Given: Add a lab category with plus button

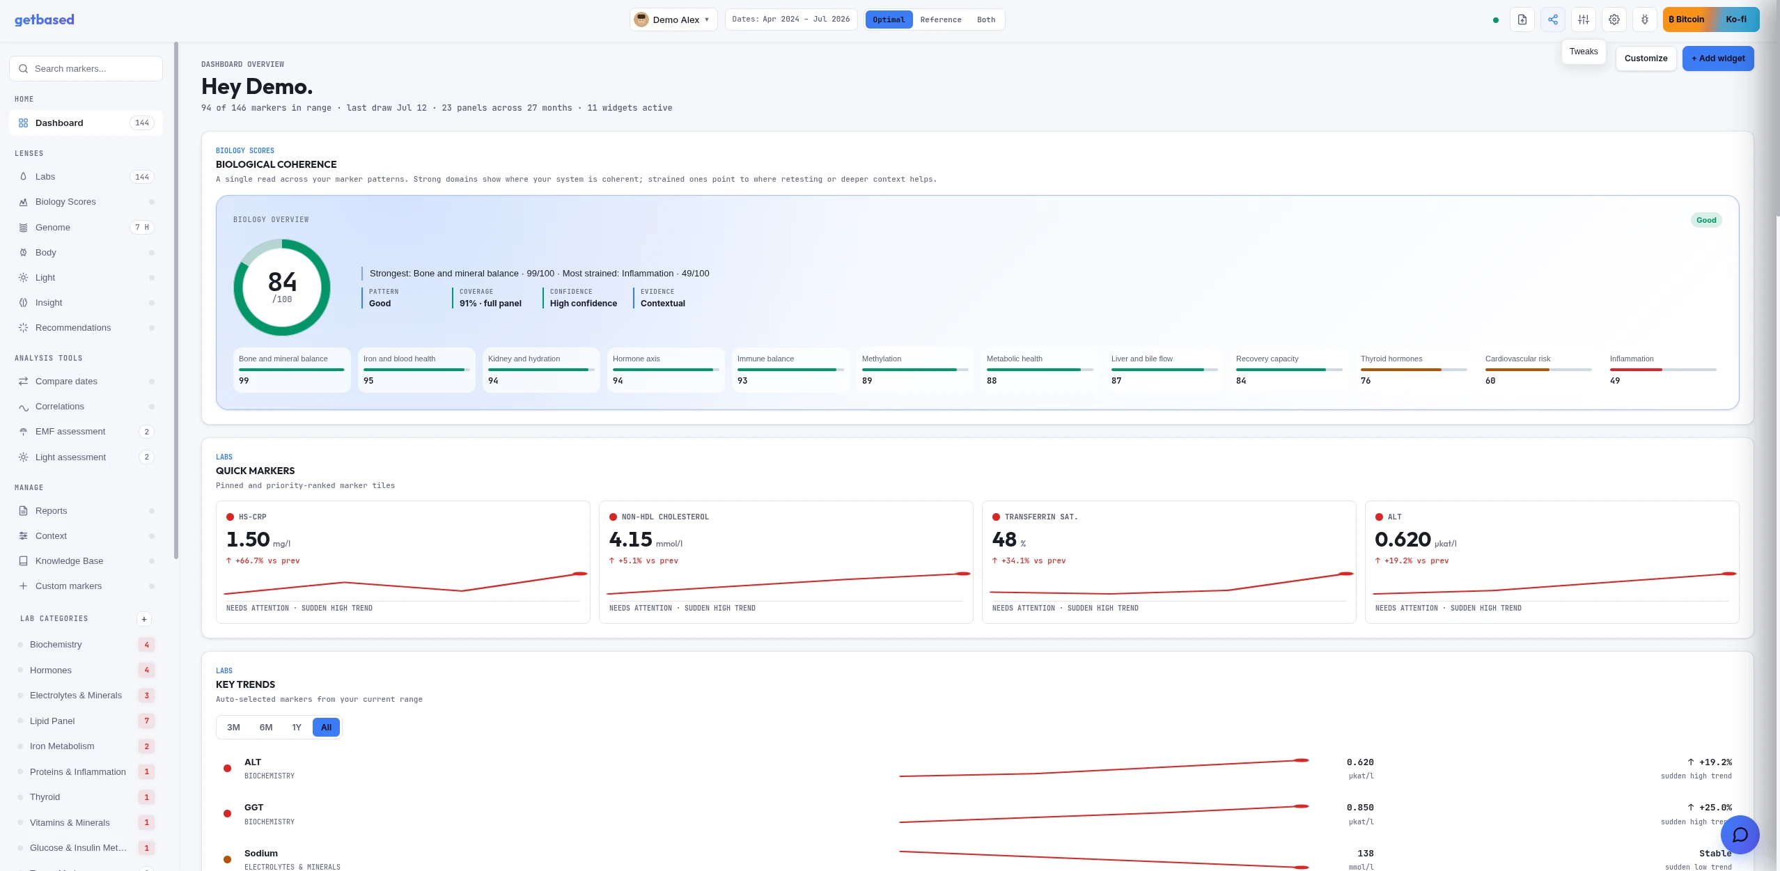Looking at the screenshot, I should [x=143, y=619].
